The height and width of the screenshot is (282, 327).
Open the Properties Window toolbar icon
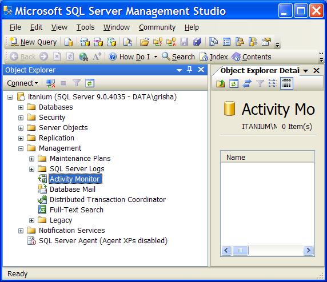266,42
